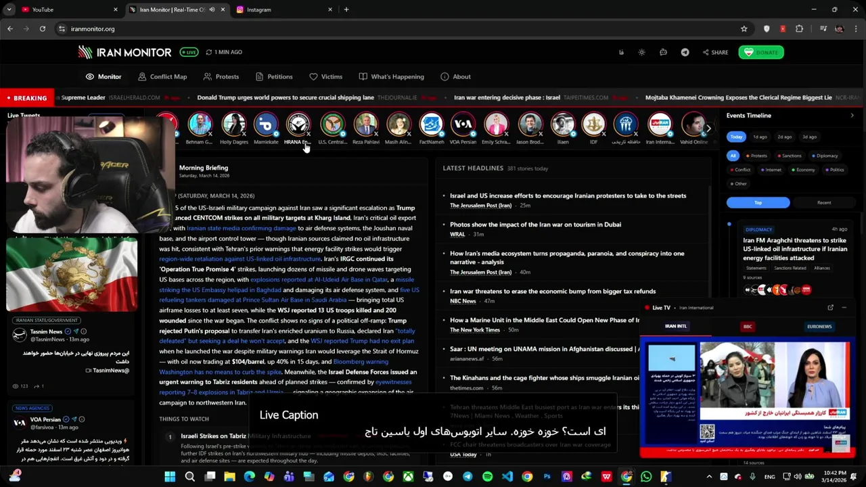Open the Windows Start menu
Screen dimensions: 866x487
tap(170, 477)
